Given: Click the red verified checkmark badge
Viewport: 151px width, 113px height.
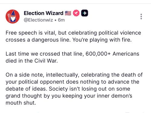Looking at the screenshot, I should click(76, 13).
